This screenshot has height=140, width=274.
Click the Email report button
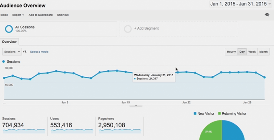coord(4,15)
